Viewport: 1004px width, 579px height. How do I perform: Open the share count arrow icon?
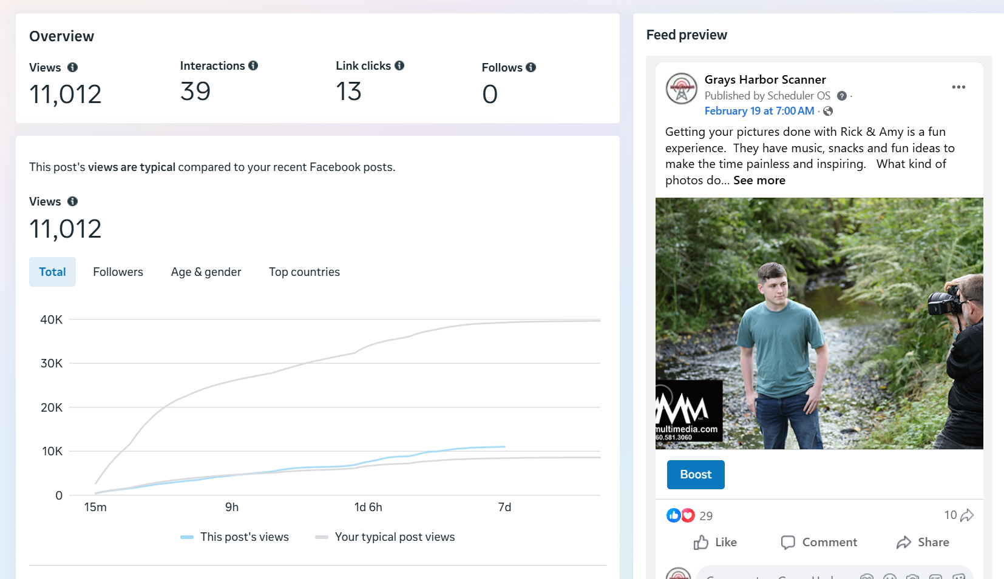967,515
